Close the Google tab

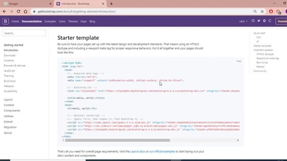pos(51,4)
